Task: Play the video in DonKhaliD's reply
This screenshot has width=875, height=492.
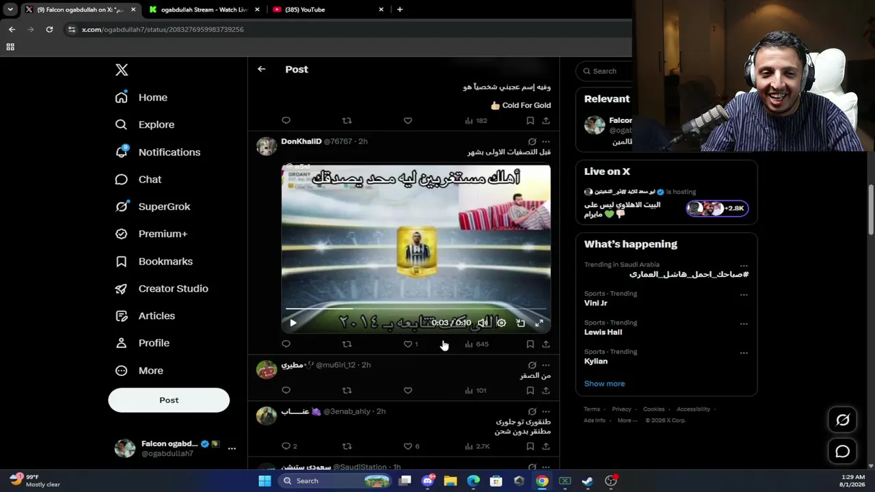Action: pos(293,323)
